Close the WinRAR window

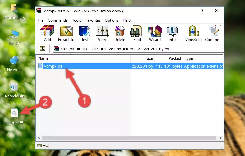pos(217,11)
